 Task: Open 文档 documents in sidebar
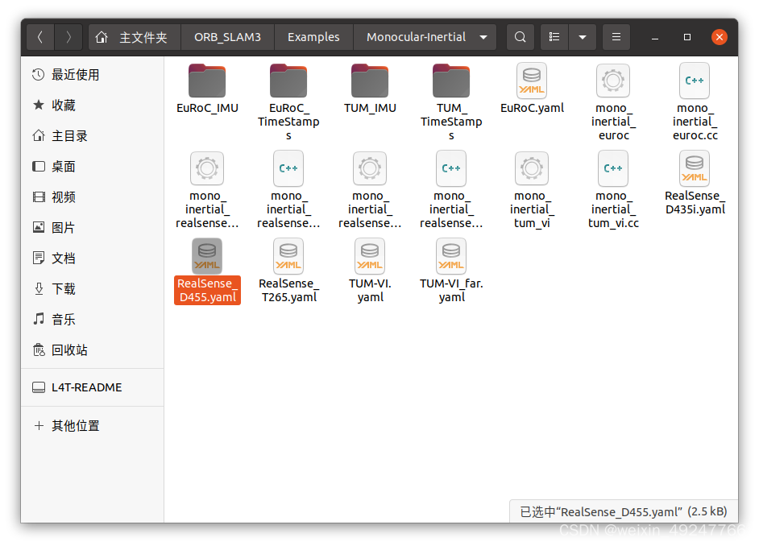tap(93, 259)
